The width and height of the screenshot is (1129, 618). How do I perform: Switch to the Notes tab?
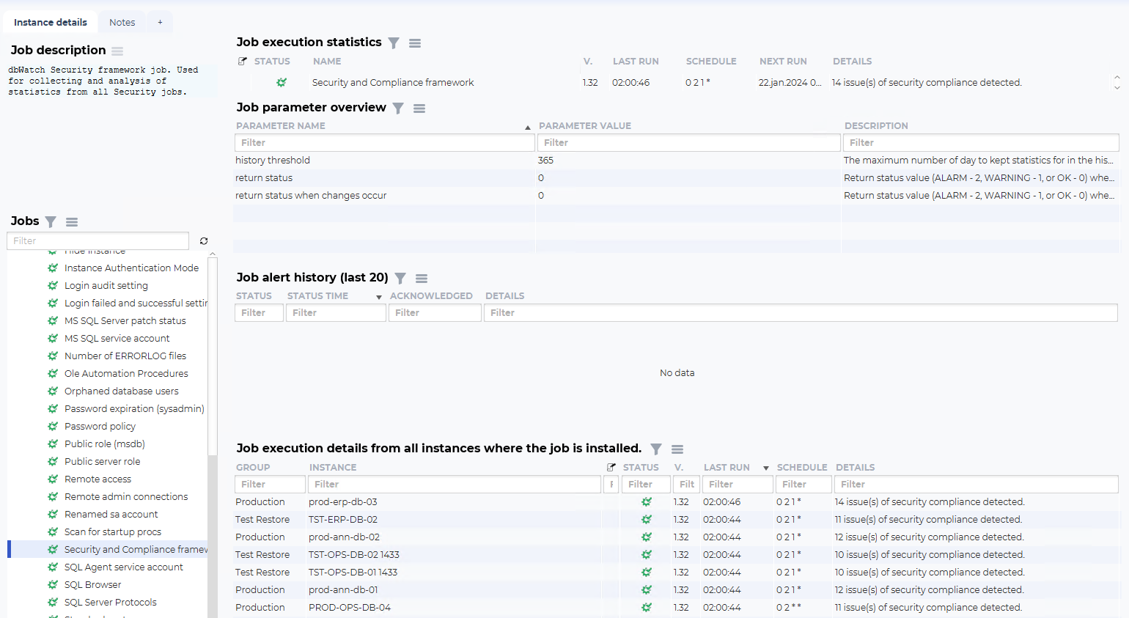122,23
